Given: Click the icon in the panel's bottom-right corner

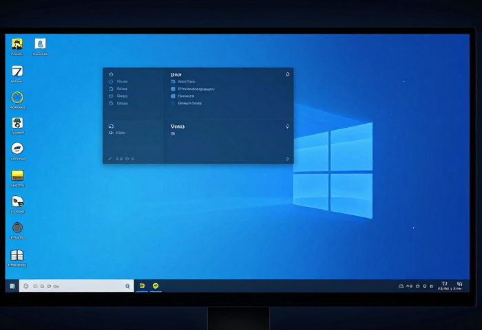Looking at the screenshot, I should 287,159.
